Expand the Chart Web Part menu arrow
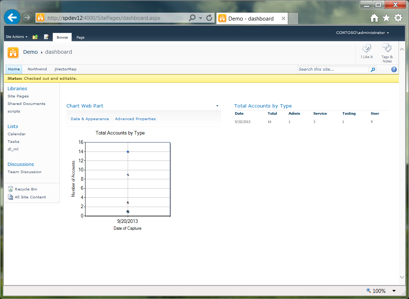The width and height of the screenshot is (409, 299). point(217,106)
